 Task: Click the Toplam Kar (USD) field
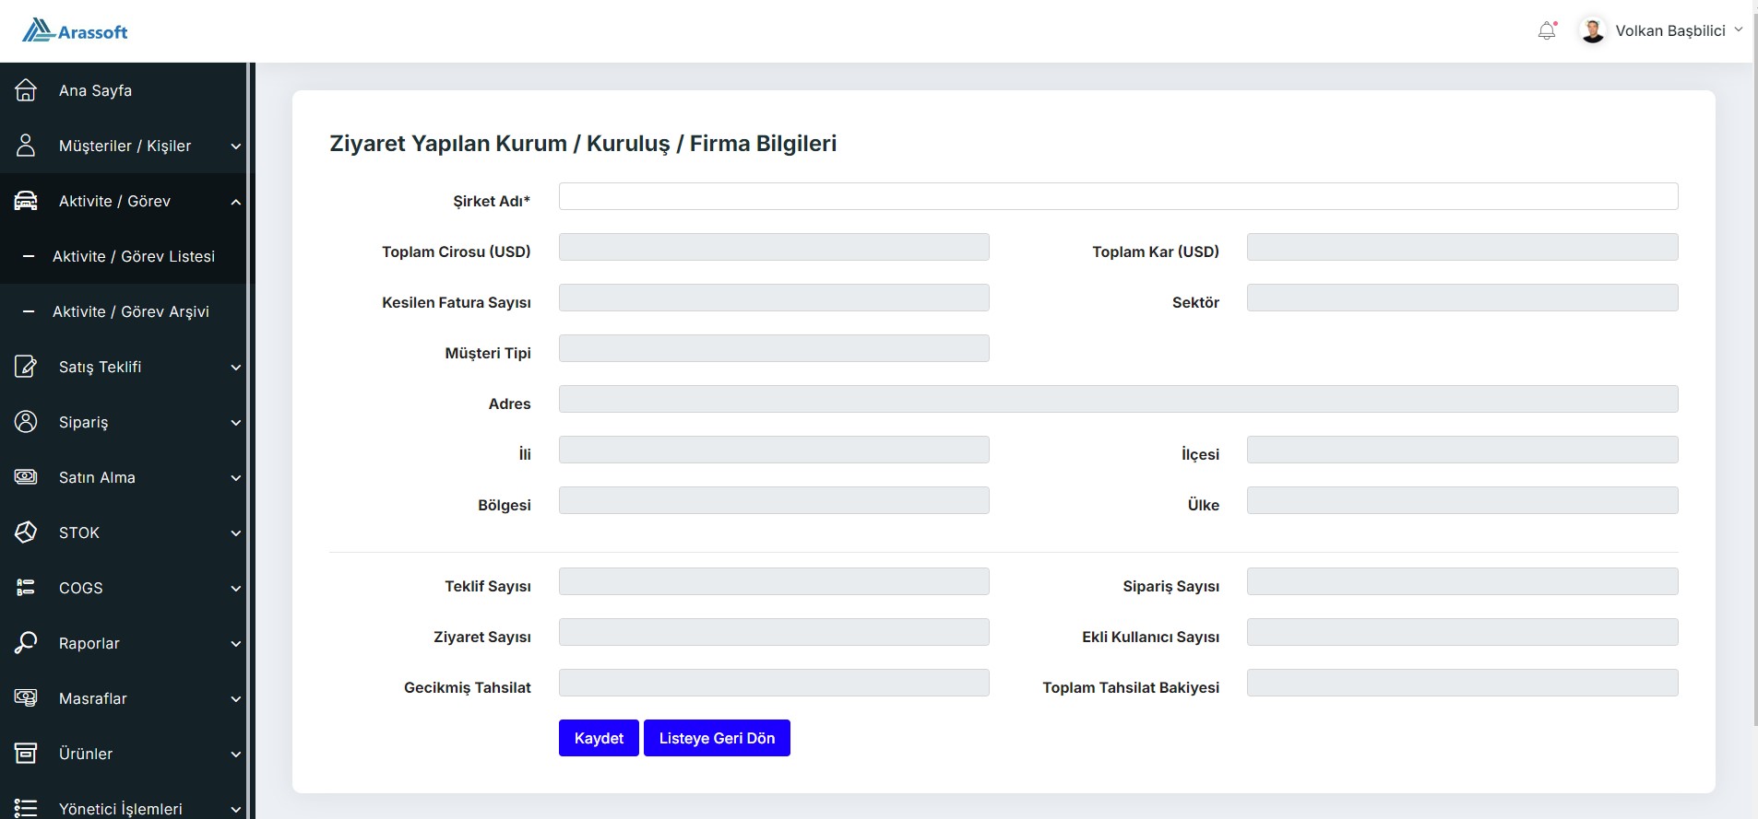click(x=1462, y=247)
